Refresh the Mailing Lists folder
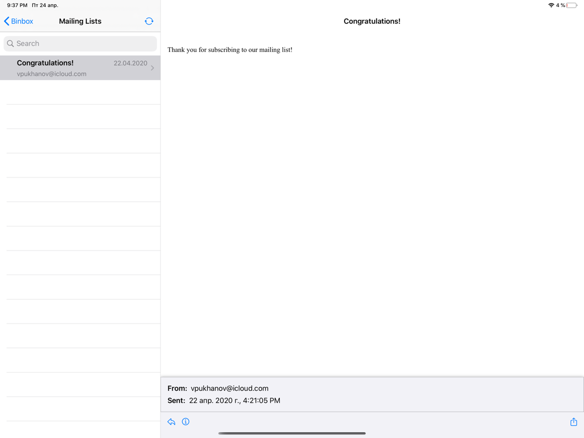584x438 pixels. pyautogui.click(x=149, y=21)
